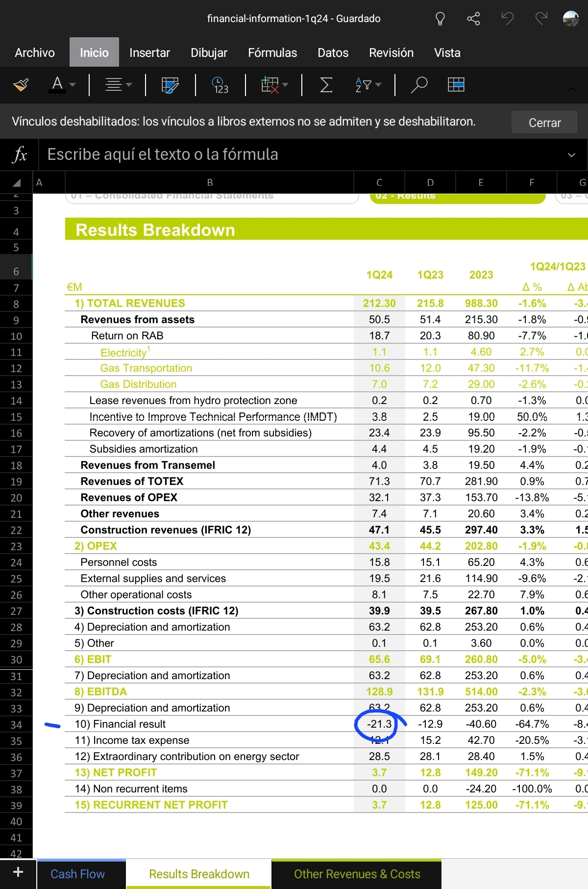Click the 1Q24 total revenues 212.30 cell
The width and height of the screenshot is (588, 889).
click(x=379, y=304)
